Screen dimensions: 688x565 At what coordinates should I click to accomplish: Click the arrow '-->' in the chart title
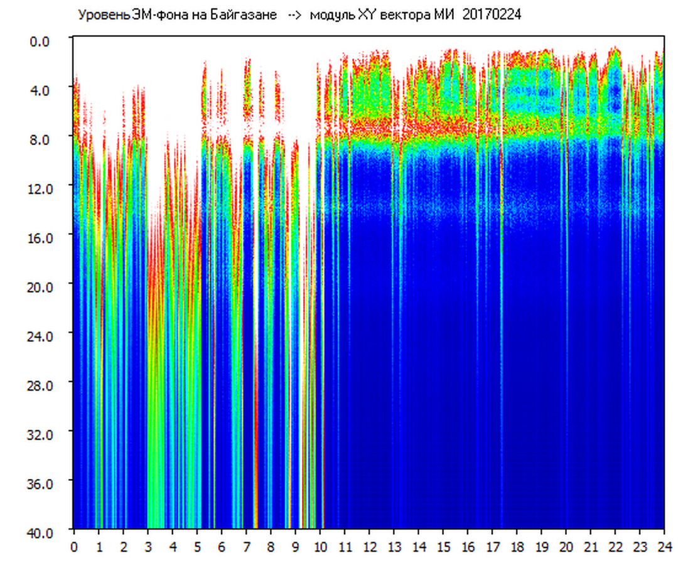[294, 15]
